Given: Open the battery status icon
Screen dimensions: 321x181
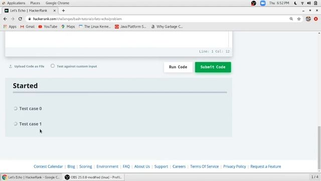Looking at the screenshot, I should pyautogui.click(x=315, y=3).
